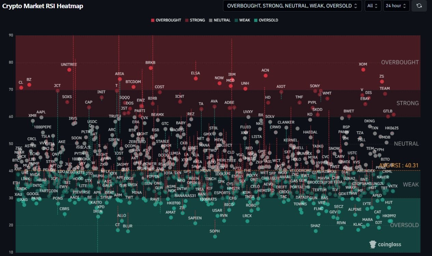
Task: Select the ACN data point
Action: (265, 76)
